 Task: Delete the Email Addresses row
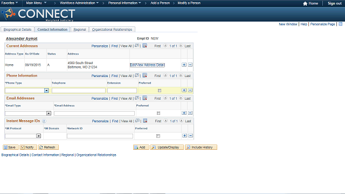point(190,113)
